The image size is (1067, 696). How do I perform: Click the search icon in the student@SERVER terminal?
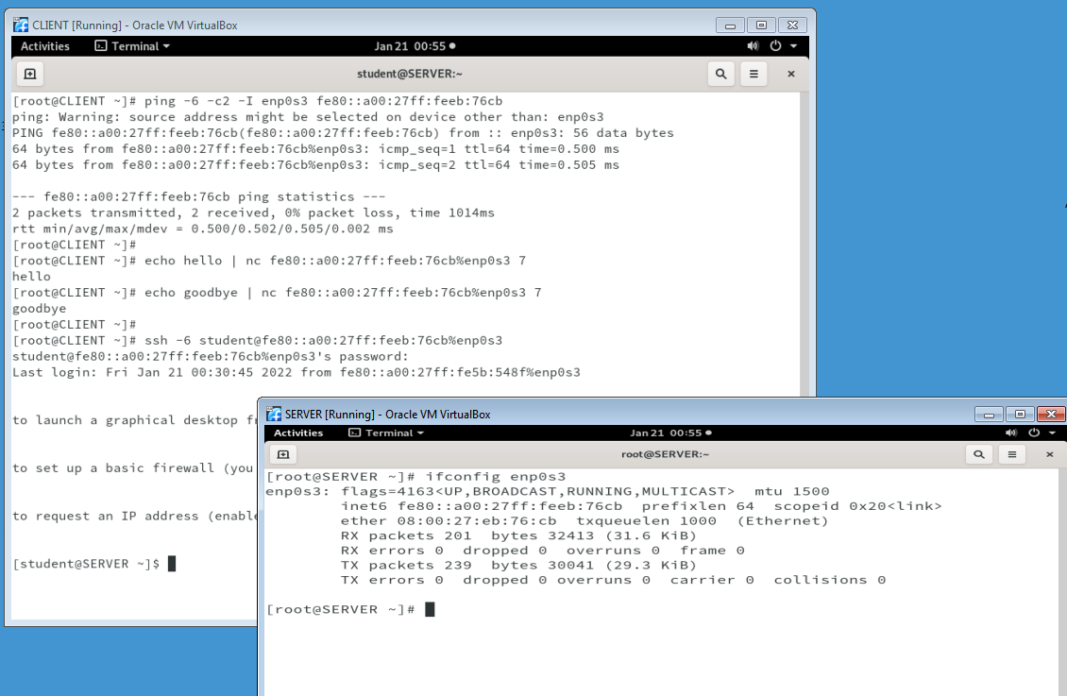720,74
